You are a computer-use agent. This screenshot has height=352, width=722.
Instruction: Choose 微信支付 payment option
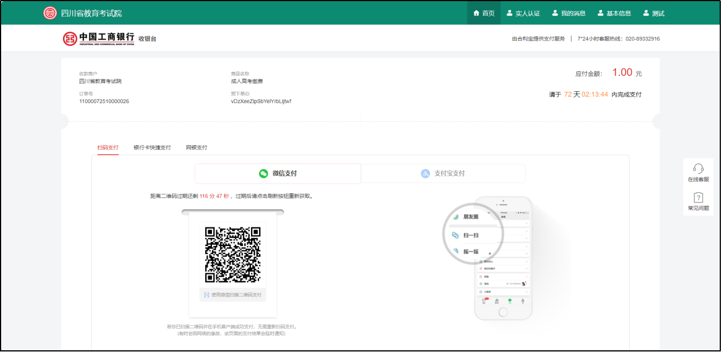pyautogui.click(x=278, y=173)
